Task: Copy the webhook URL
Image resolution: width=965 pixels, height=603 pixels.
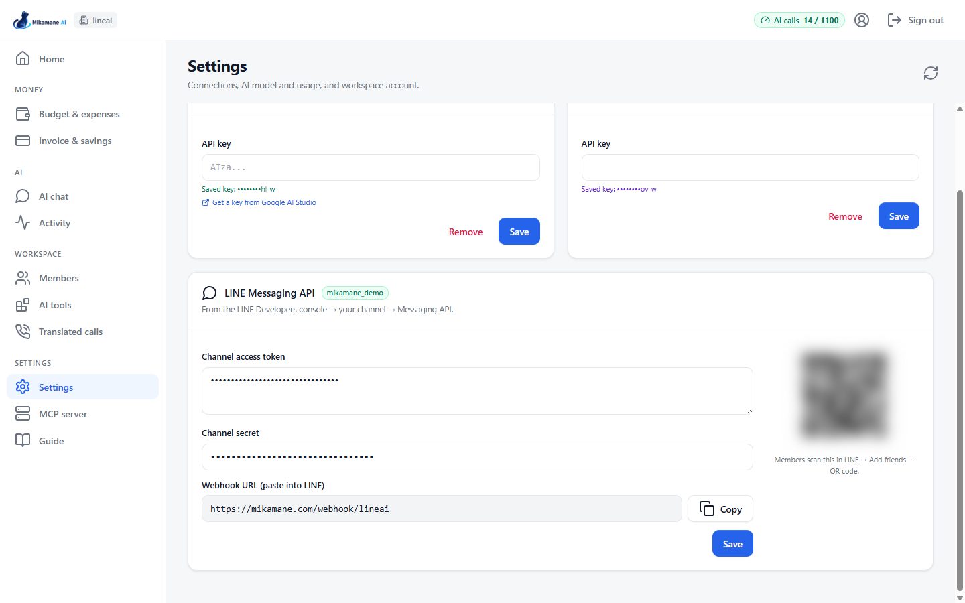Action: click(x=720, y=509)
